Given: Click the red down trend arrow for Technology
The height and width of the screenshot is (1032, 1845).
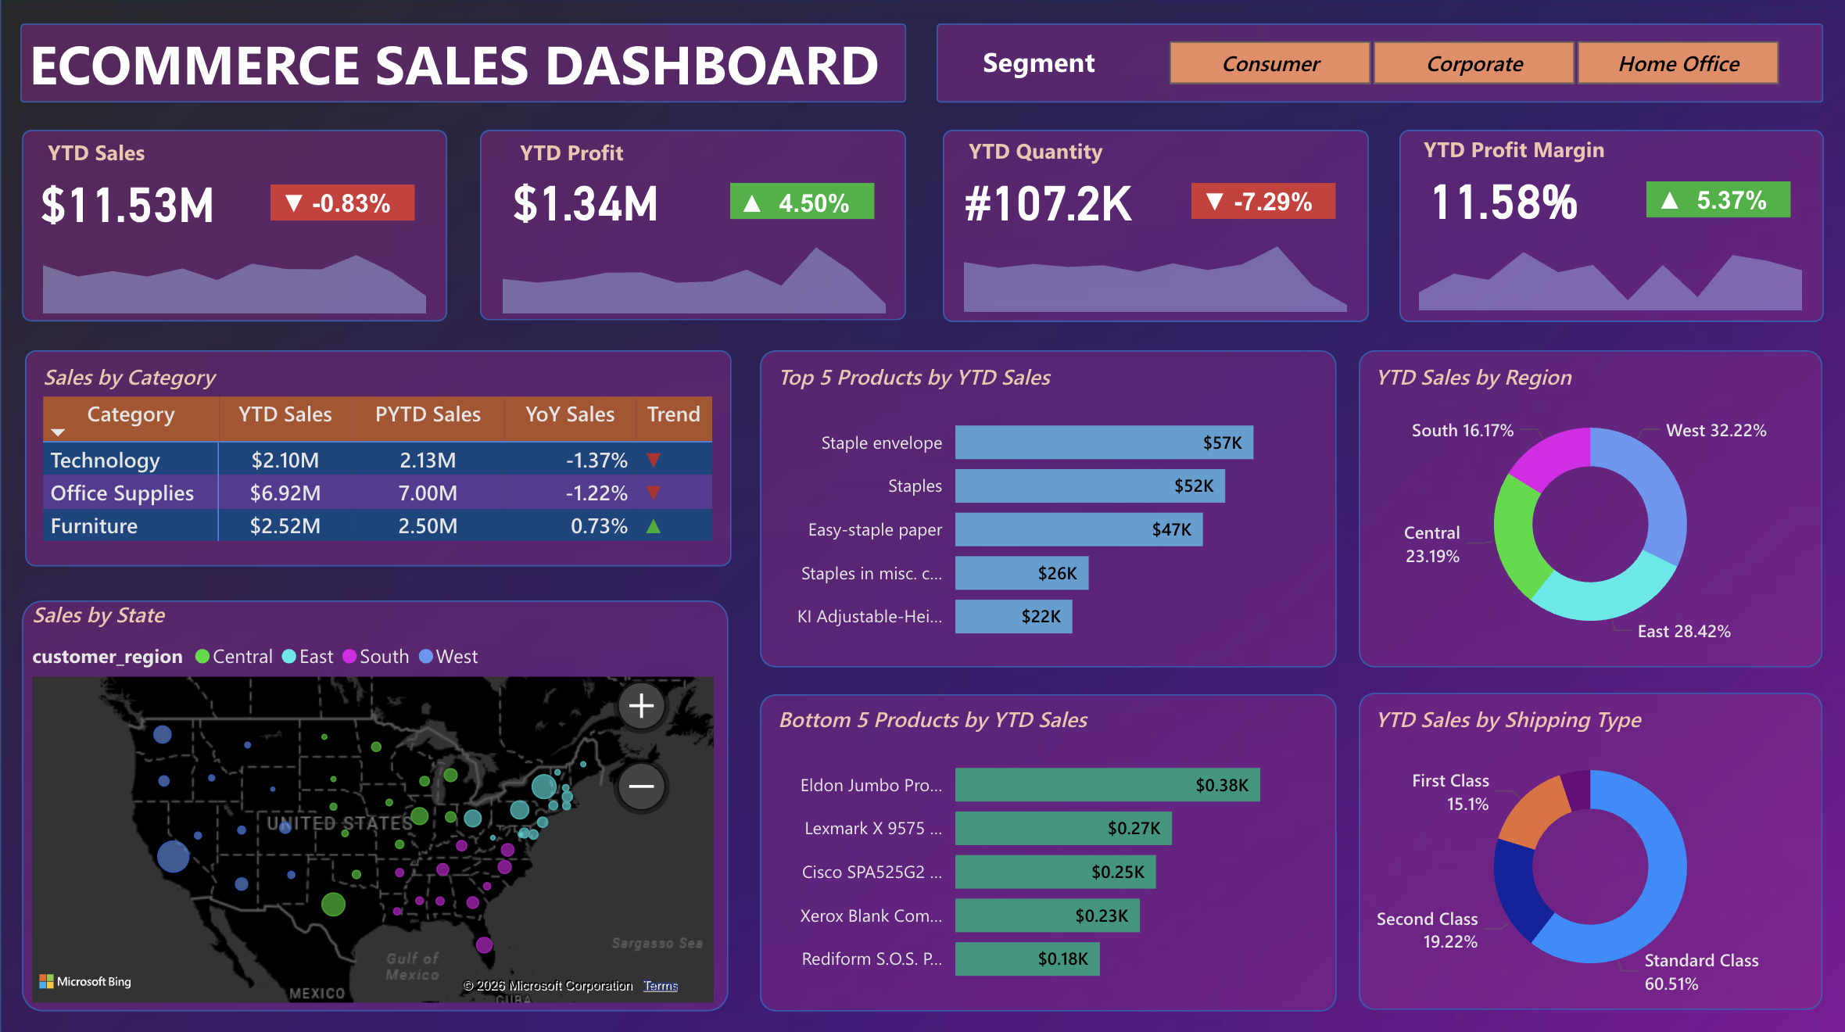Looking at the screenshot, I should click(x=654, y=460).
